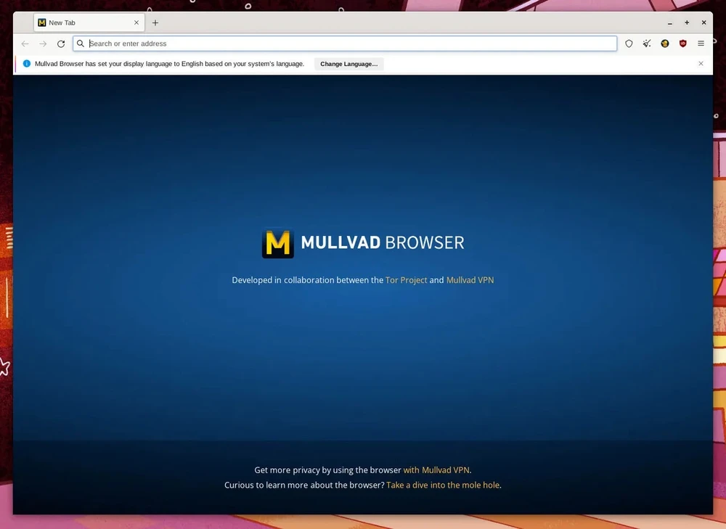This screenshot has height=529, width=726.
Task: Click the back navigation arrow
Action: [x=25, y=44]
